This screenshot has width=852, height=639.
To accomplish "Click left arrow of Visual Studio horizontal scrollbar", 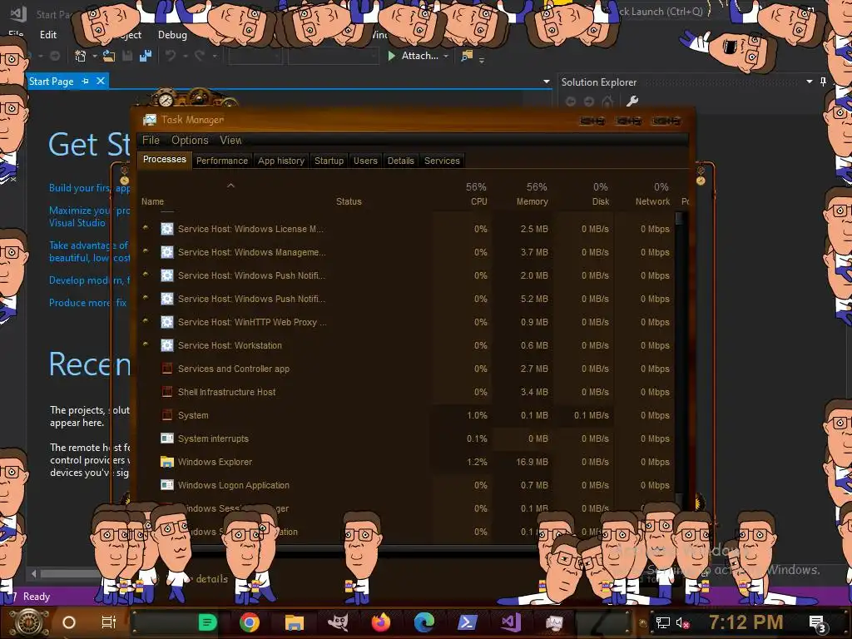I will click(x=33, y=573).
